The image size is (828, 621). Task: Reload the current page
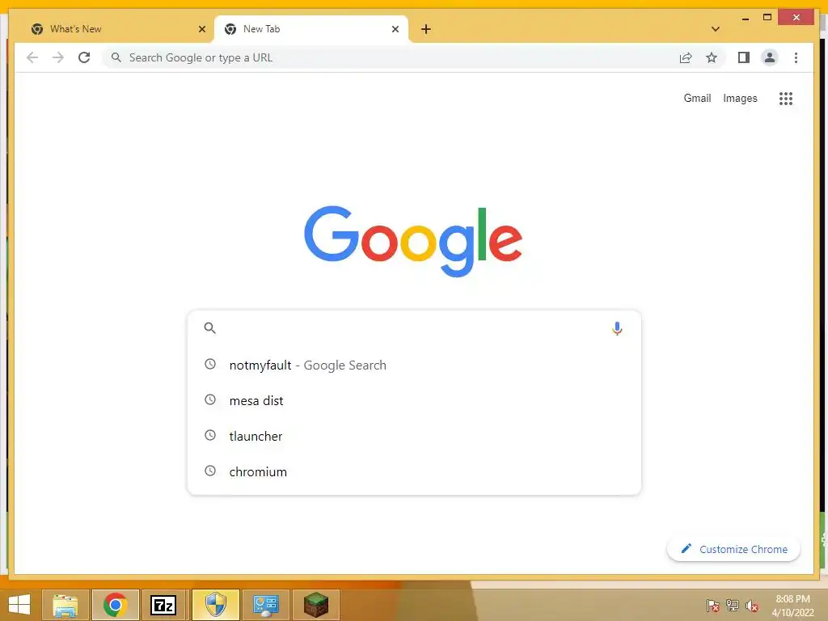pyautogui.click(x=84, y=57)
